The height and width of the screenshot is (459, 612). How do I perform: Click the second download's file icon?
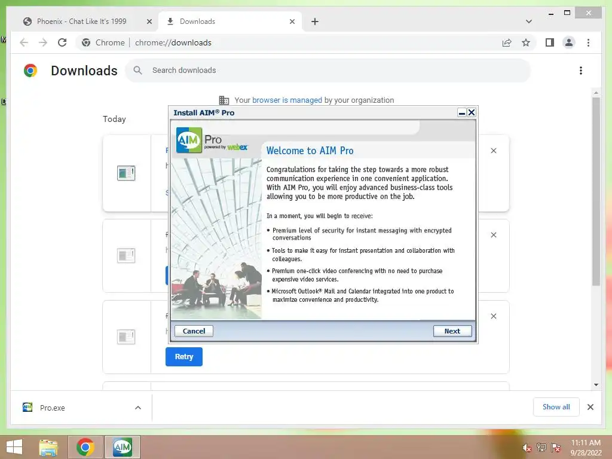pyautogui.click(x=126, y=256)
